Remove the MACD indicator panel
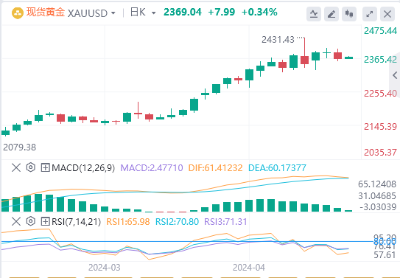Image resolution: width=400 pixels, height=278 pixels. tap(16, 167)
